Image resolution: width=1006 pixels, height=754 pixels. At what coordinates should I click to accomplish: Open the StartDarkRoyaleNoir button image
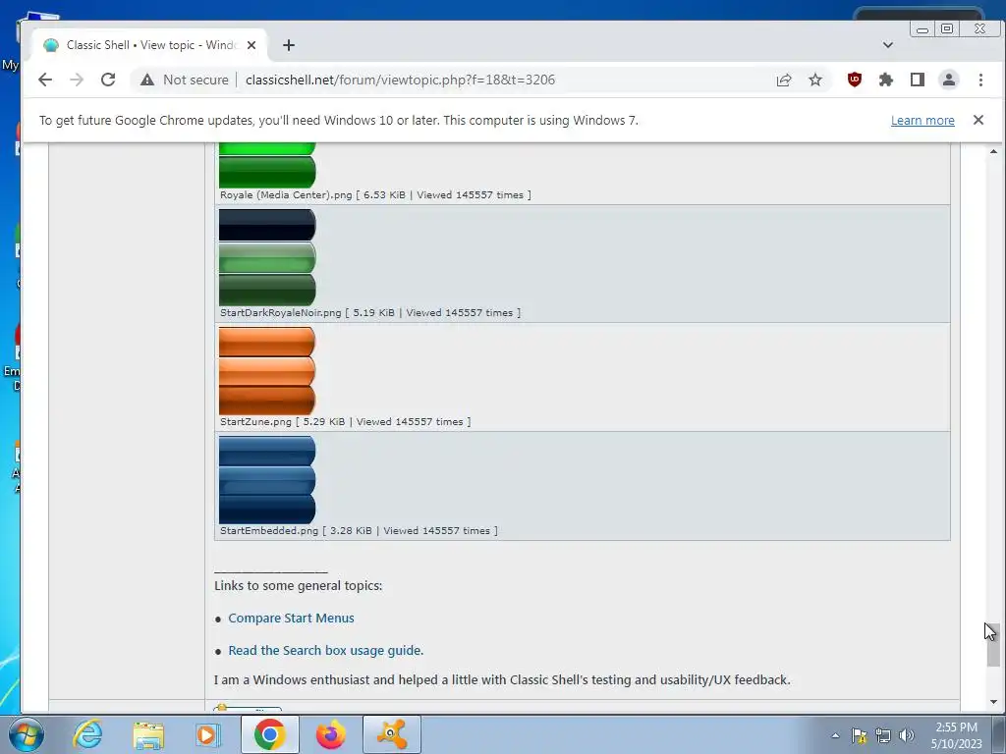(x=267, y=258)
